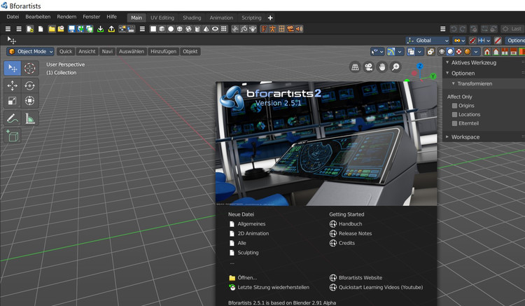The height and width of the screenshot is (306, 525).
Task: Open the Rendern menu
Action: click(66, 17)
